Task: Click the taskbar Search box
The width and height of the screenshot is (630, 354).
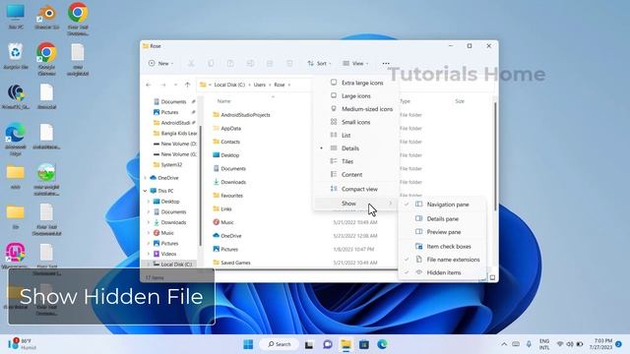Action: click(280, 344)
